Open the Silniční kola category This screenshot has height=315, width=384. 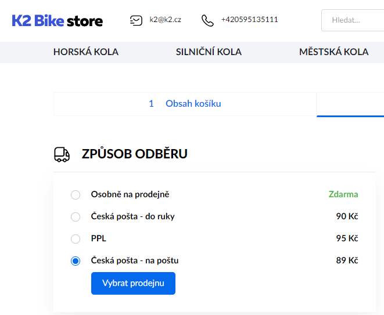click(209, 52)
